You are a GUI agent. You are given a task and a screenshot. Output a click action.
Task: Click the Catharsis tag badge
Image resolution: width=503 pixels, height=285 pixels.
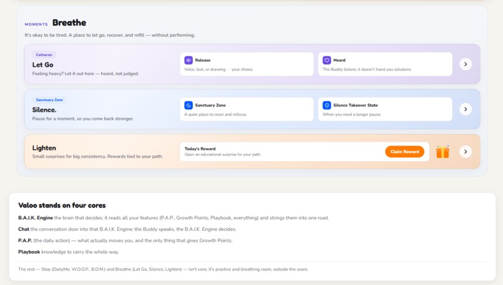coord(44,54)
